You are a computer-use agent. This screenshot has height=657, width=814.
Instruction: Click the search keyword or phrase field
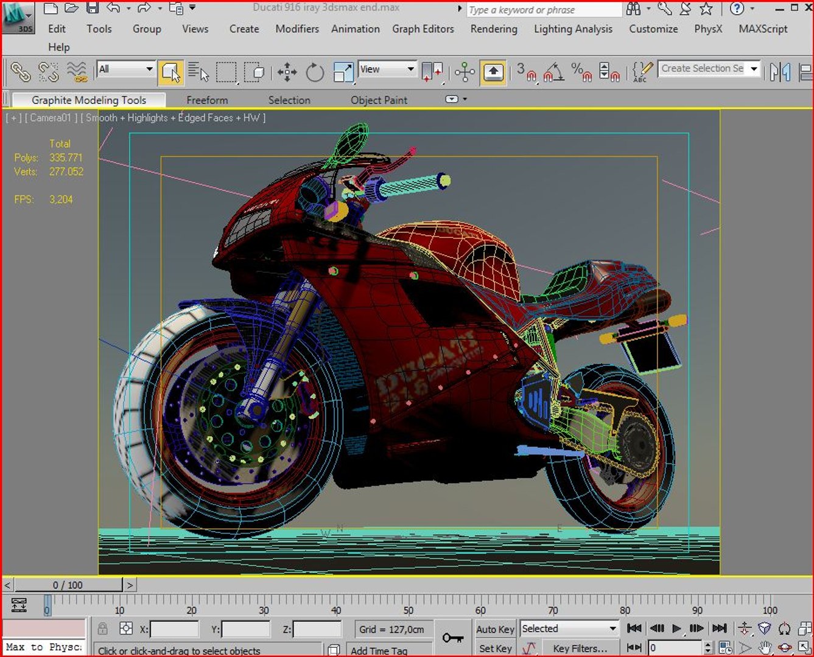(544, 10)
